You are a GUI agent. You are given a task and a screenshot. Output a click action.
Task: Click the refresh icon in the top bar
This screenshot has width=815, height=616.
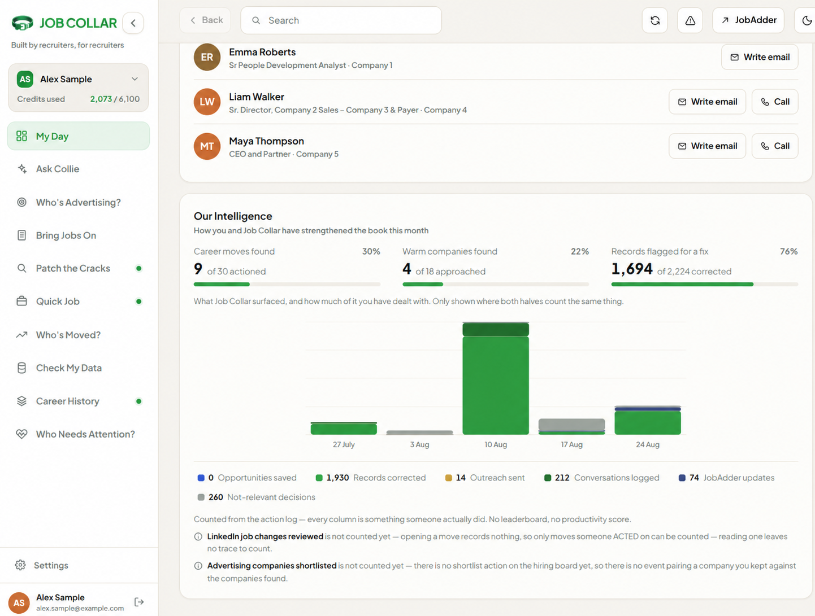(655, 20)
